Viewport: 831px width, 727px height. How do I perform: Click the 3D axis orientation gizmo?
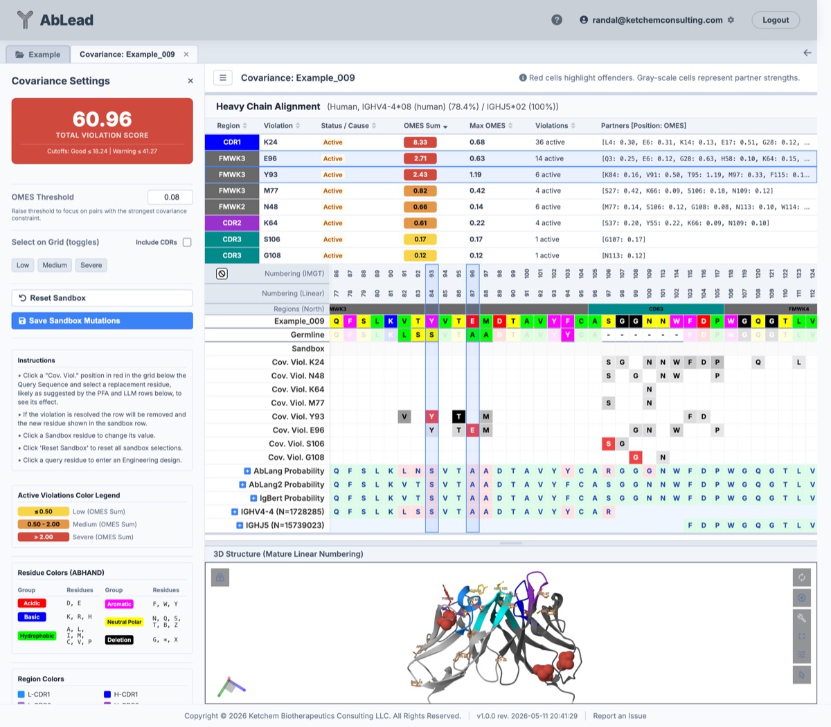tap(231, 686)
